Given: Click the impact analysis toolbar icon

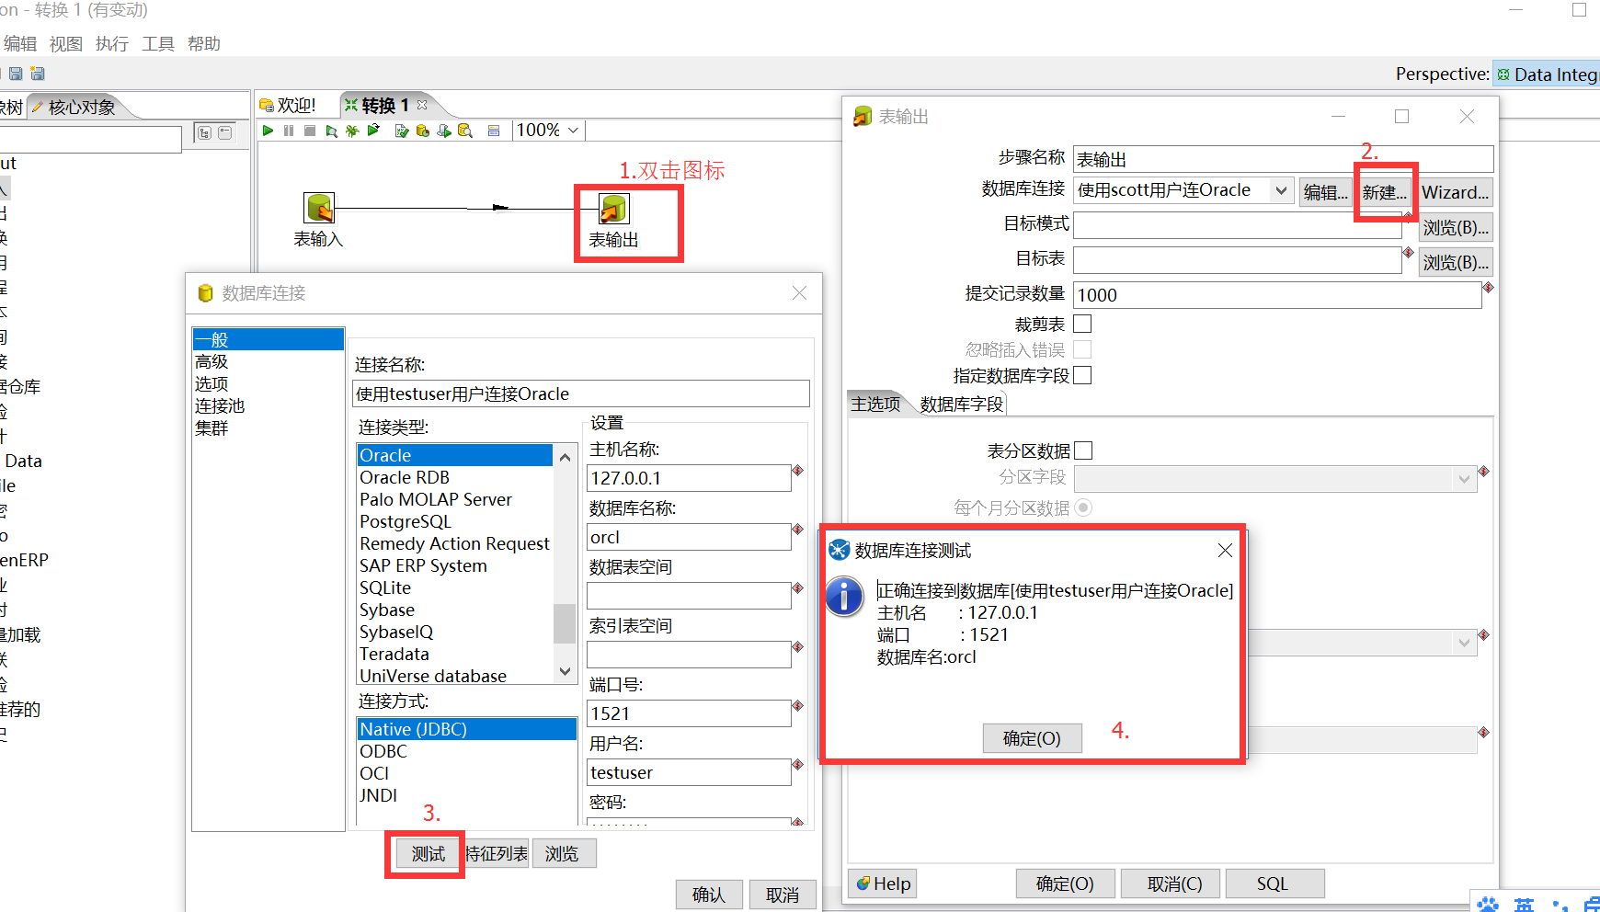Looking at the screenshot, I should pyautogui.click(x=423, y=131).
